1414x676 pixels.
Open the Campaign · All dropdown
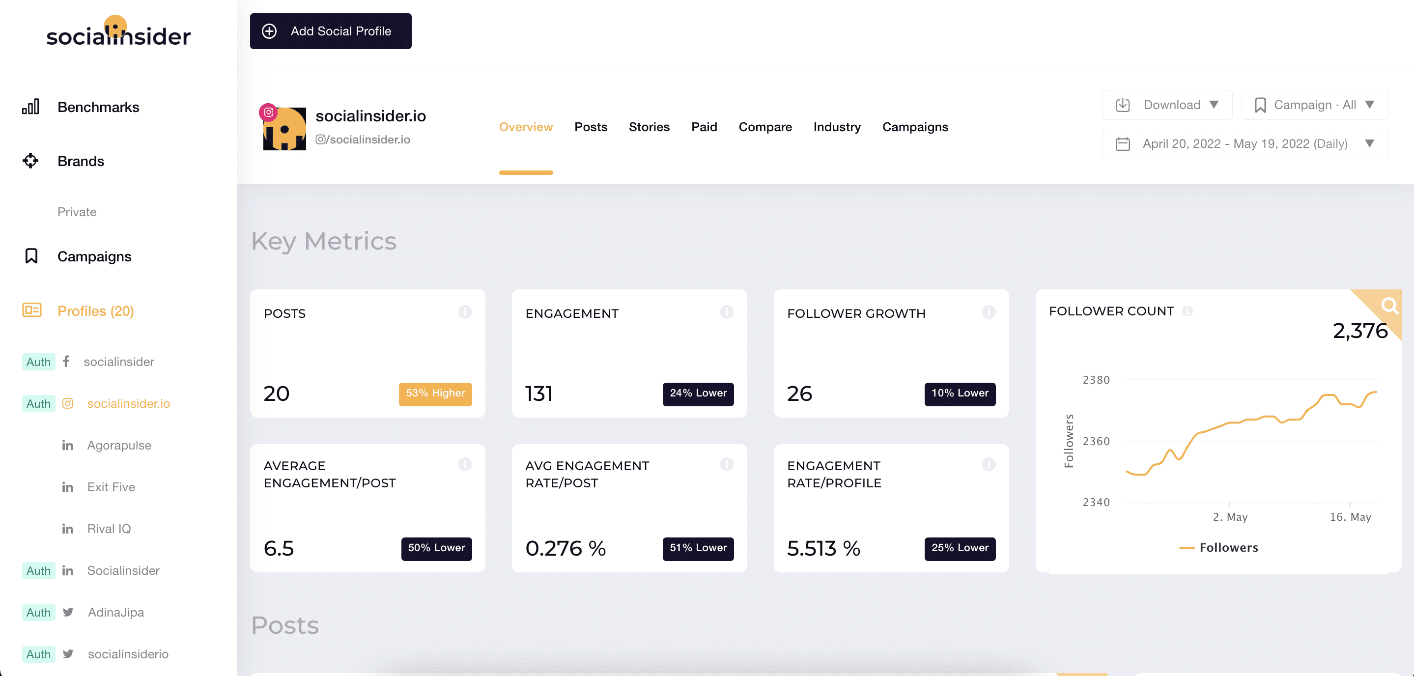(1315, 105)
